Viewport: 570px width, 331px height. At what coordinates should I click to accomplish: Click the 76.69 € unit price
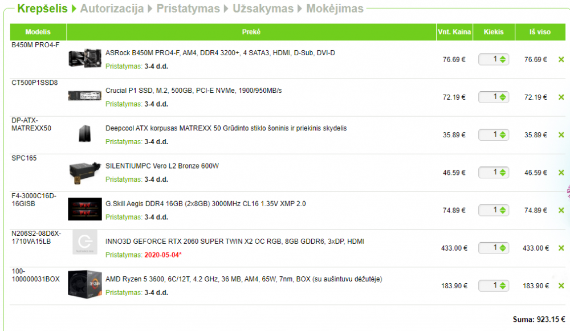(454, 60)
